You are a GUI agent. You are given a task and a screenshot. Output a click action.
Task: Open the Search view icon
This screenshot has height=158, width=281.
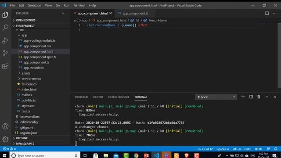[5, 27]
